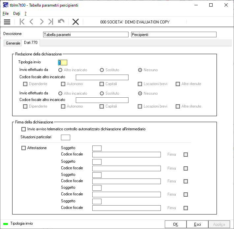Check the second Firma checkbox

(186, 169)
